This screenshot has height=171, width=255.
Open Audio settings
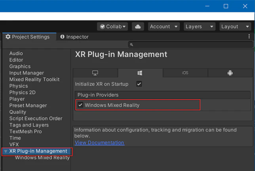point(16,54)
